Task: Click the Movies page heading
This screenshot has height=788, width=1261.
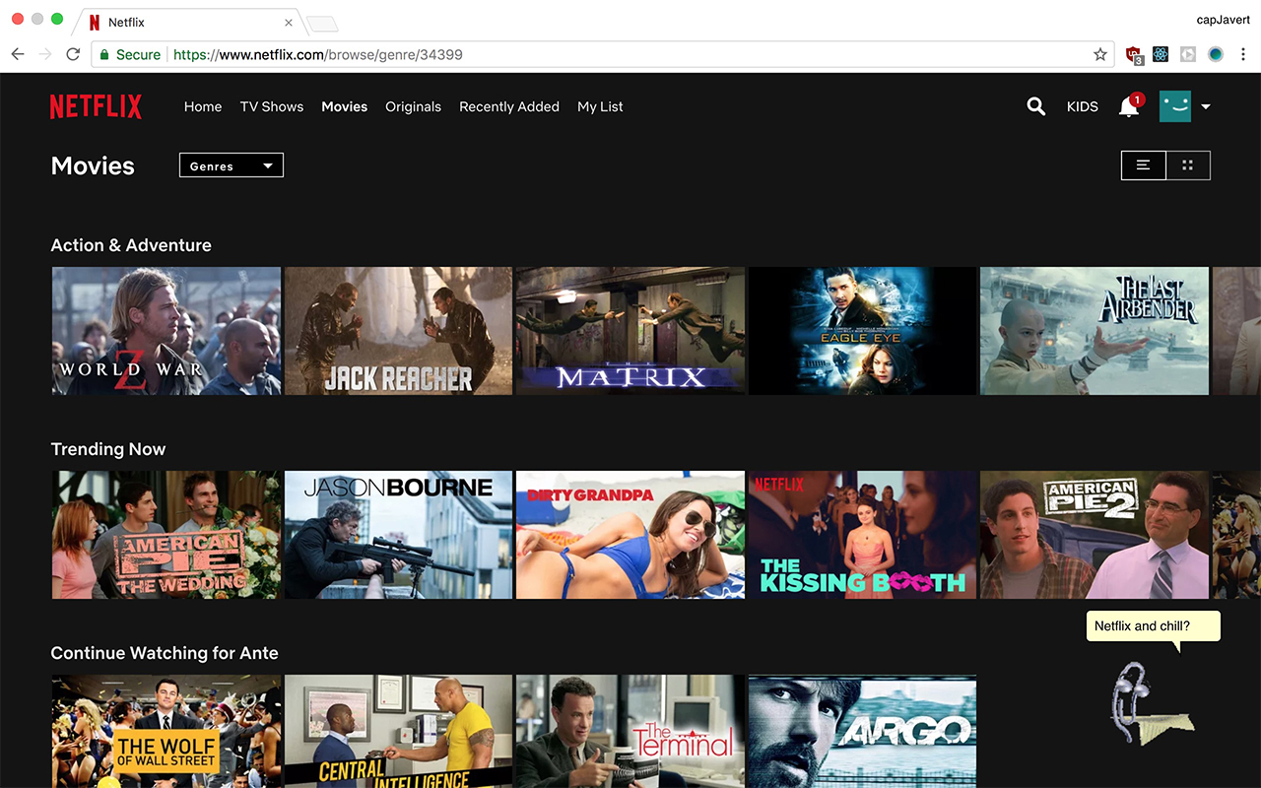Action: [x=93, y=165]
